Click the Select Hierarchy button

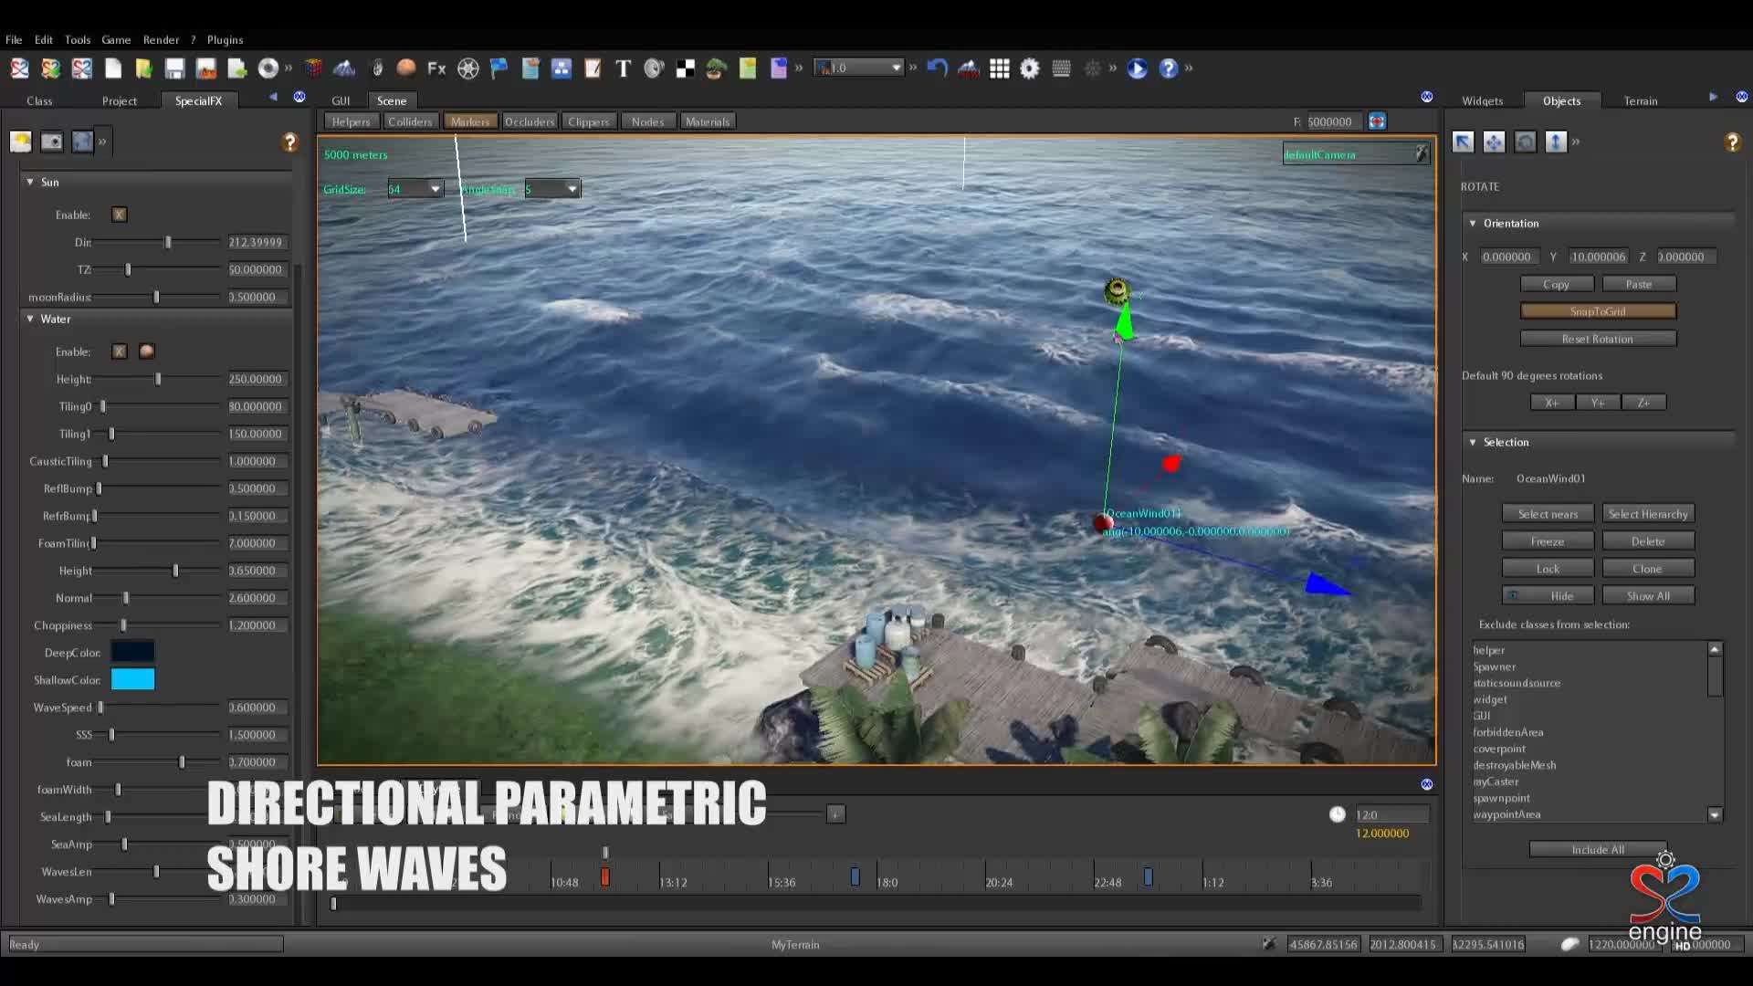1647,514
